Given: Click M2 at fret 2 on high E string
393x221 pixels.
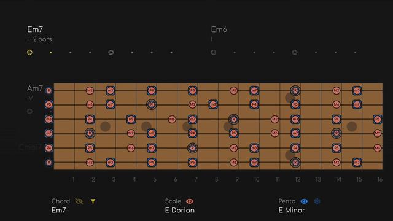Looking at the screenshot, I should pos(90,90).
